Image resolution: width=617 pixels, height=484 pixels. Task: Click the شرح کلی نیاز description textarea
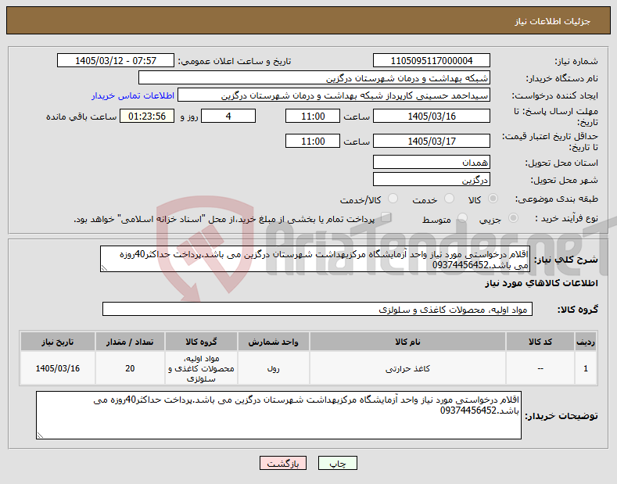315,259
